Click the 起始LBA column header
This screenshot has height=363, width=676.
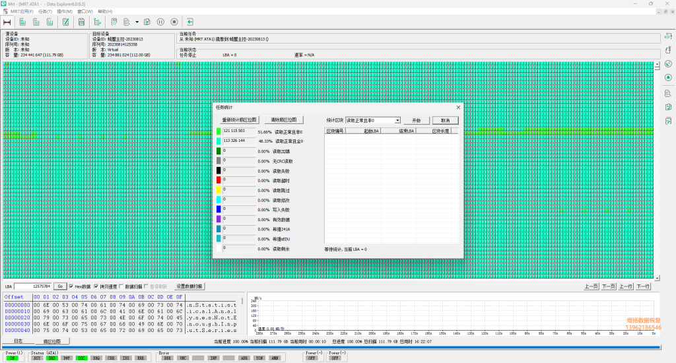363,131
